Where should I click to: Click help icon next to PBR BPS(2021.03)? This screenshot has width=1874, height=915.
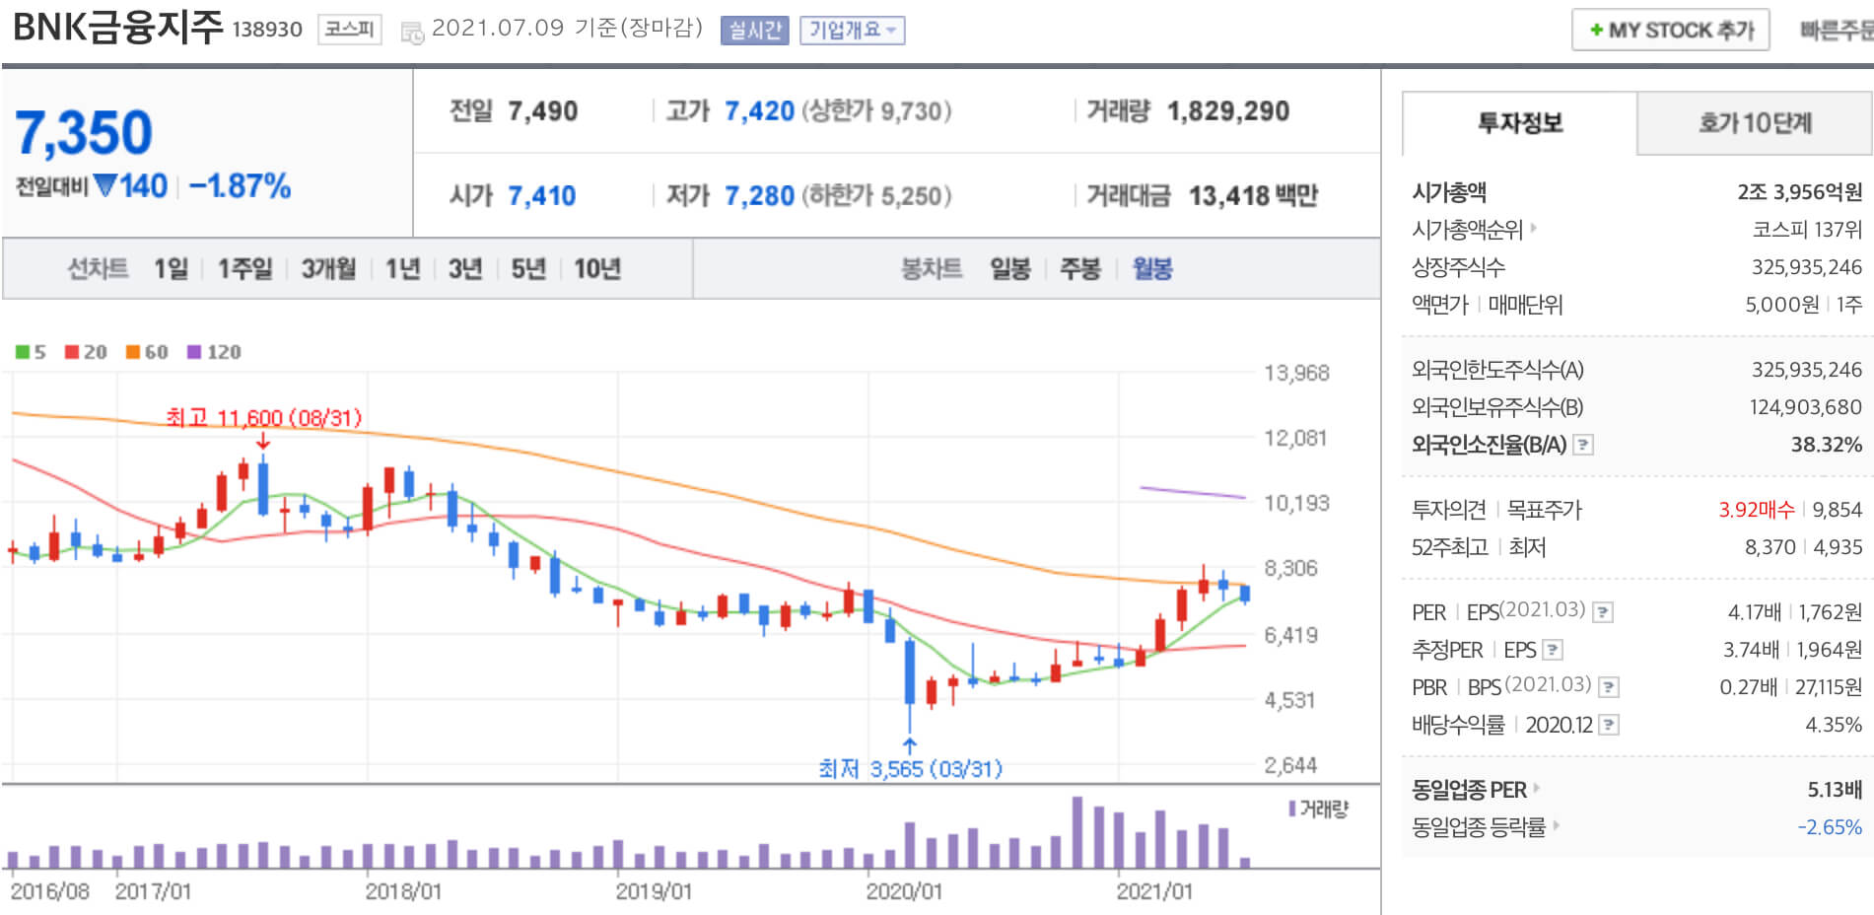pos(1609,687)
